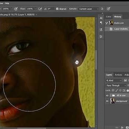Lock image pixels brush icon
Screen dimensions: 129x129
point(117,90)
